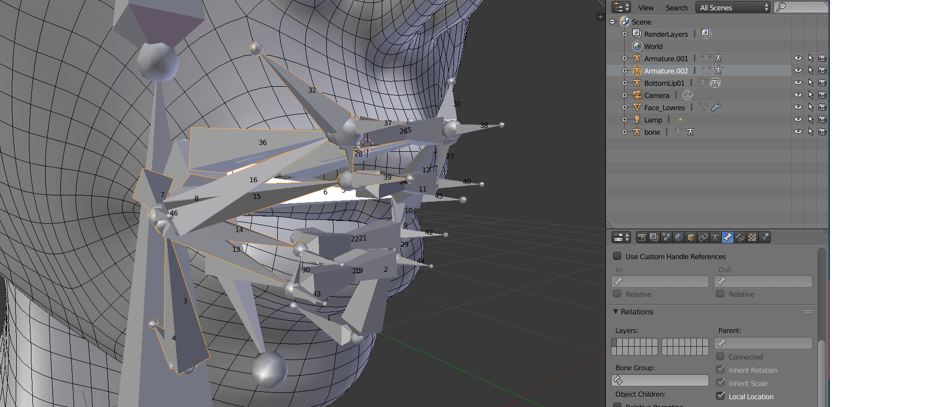The height and width of the screenshot is (407, 926).
Task: Select the Lamp object in the outliner
Action: [x=653, y=120]
